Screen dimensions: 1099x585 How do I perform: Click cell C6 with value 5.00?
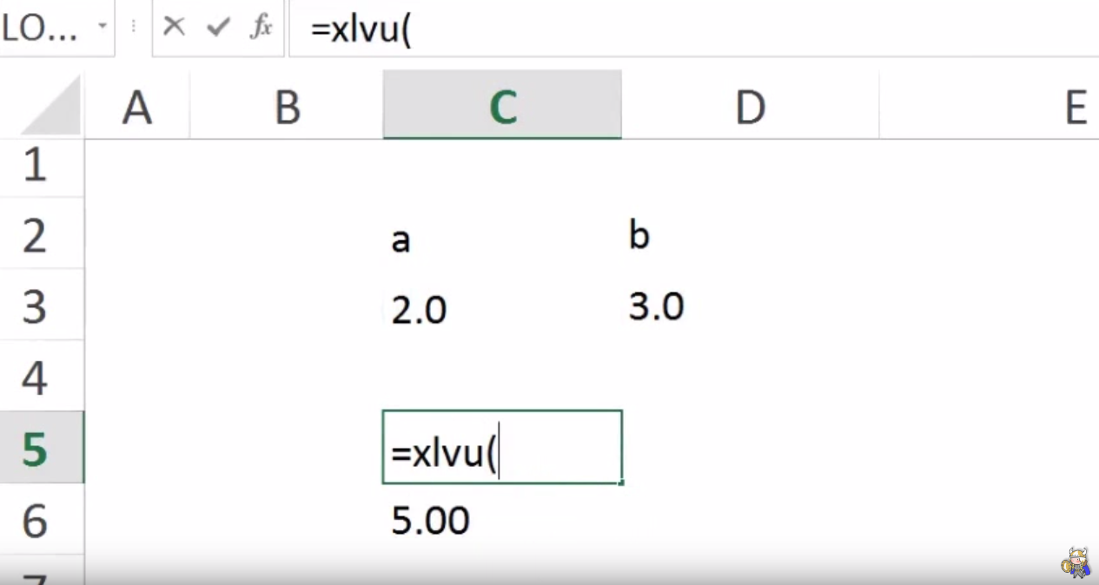point(502,521)
